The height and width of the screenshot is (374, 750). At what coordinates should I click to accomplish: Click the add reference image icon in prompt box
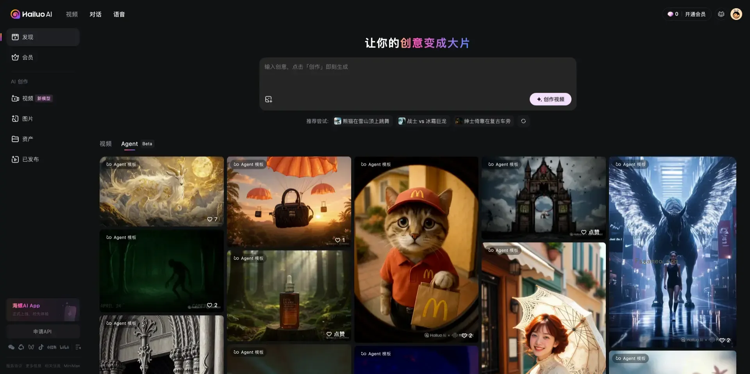click(268, 99)
